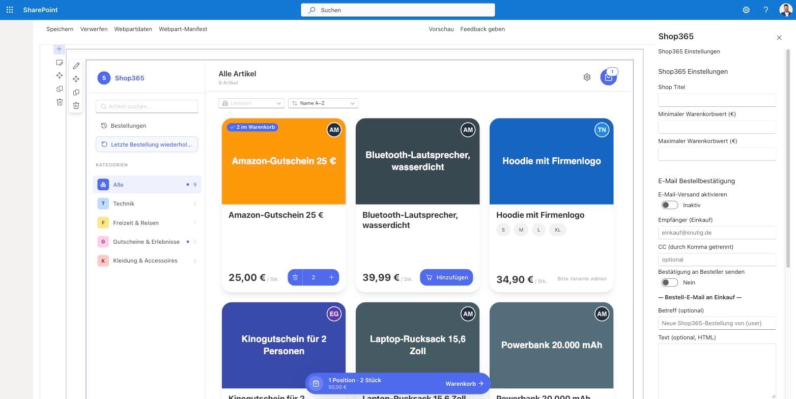Open the user profile avatar menu
Viewport: 796px width, 399px height.
click(x=786, y=10)
